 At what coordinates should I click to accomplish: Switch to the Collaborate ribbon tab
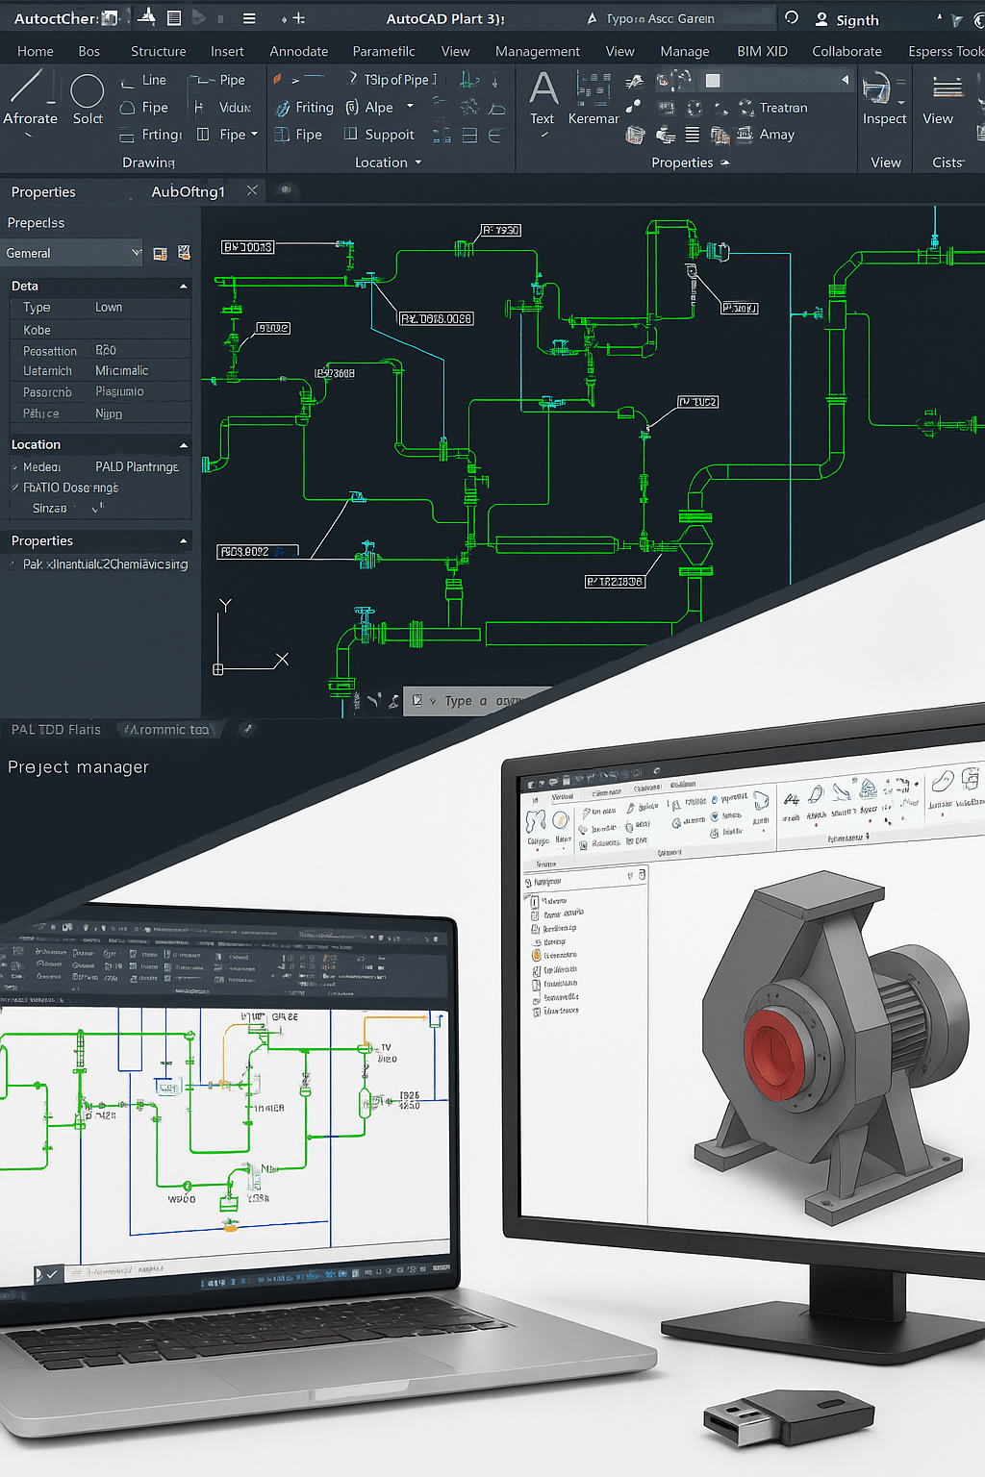[846, 51]
